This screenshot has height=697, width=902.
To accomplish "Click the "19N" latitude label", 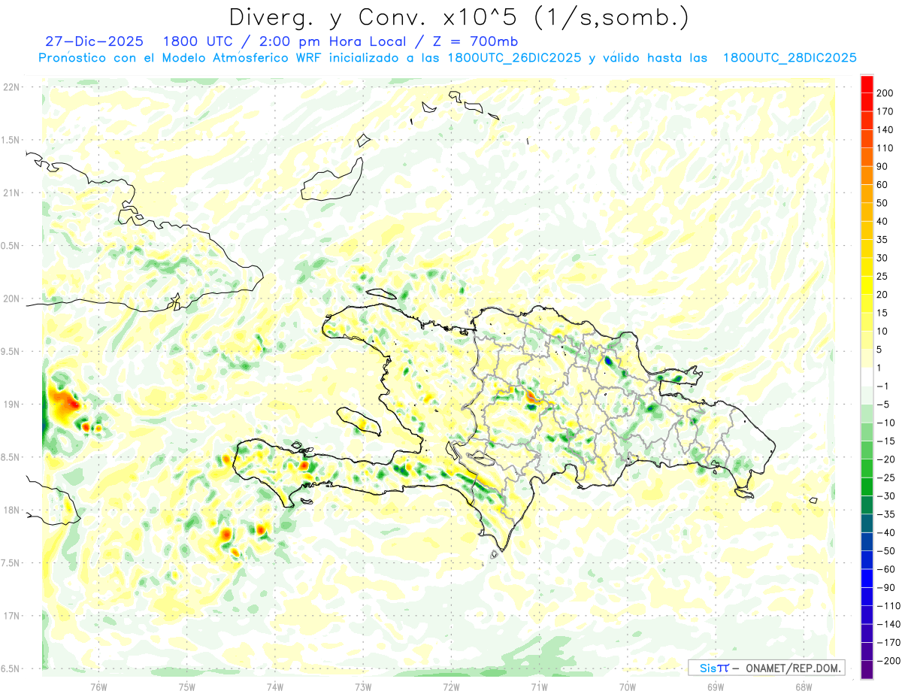I will pyautogui.click(x=11, y=405).
